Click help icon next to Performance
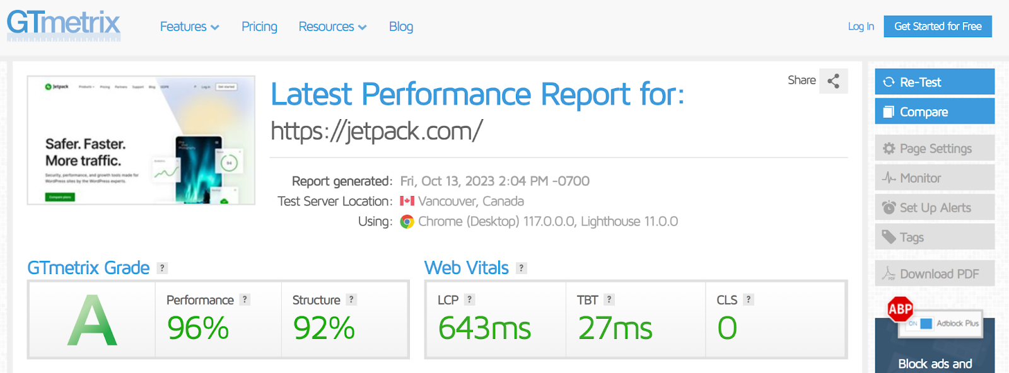This screenshot has width=1009, height=373. tap(245, 300)
